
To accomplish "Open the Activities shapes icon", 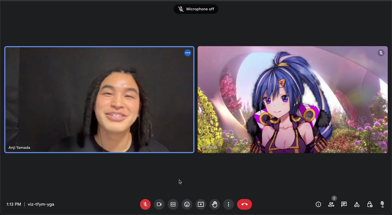I will point(357,204).
